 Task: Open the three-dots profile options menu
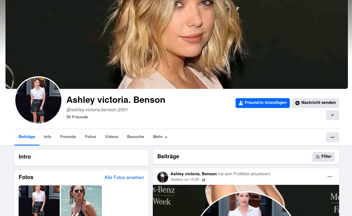332,137
